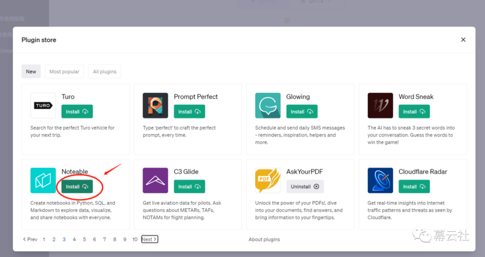Viewport: 485px width, 257px height.
Task: Click 'Get real-time insights into Internet' description
Action: point(410,210)
